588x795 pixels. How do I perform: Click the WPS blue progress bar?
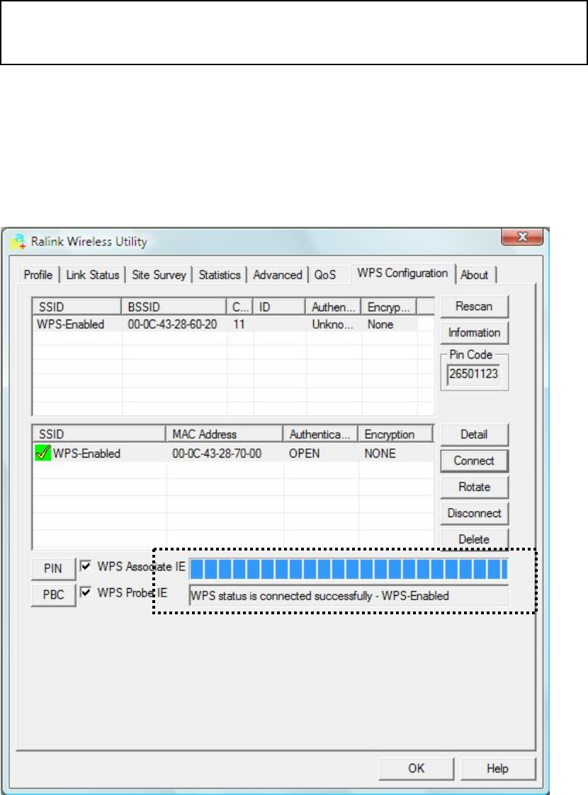coord(349,569)
